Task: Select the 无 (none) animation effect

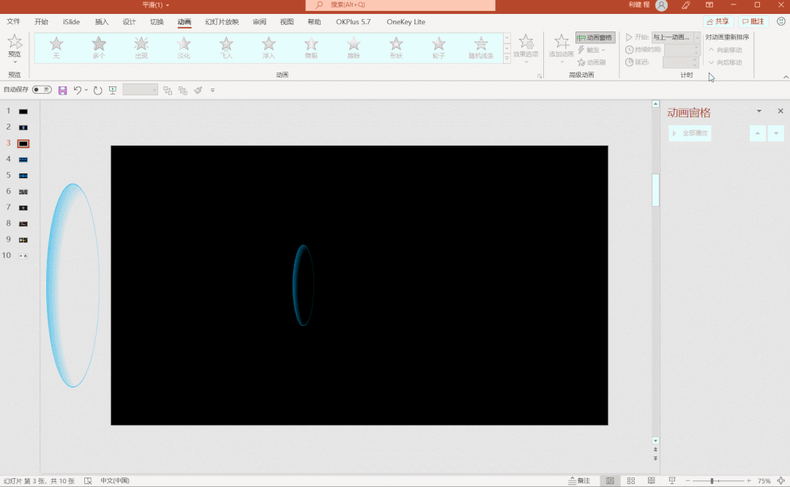Action: click(x=56, y=48)
